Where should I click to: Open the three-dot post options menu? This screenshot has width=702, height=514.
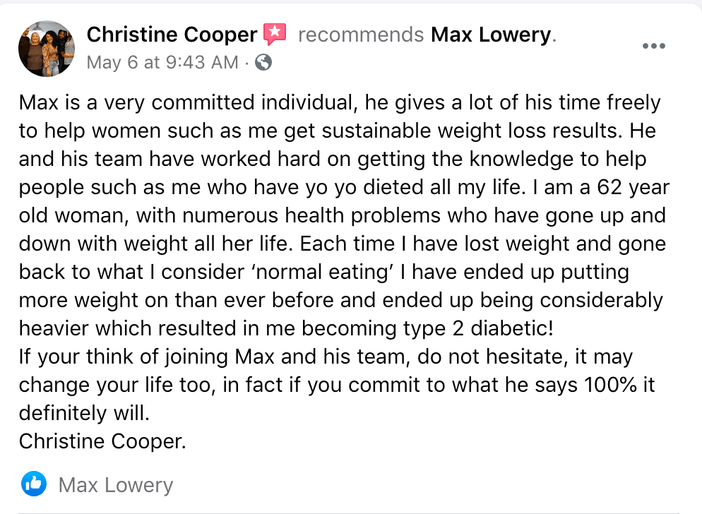[654, 46]
